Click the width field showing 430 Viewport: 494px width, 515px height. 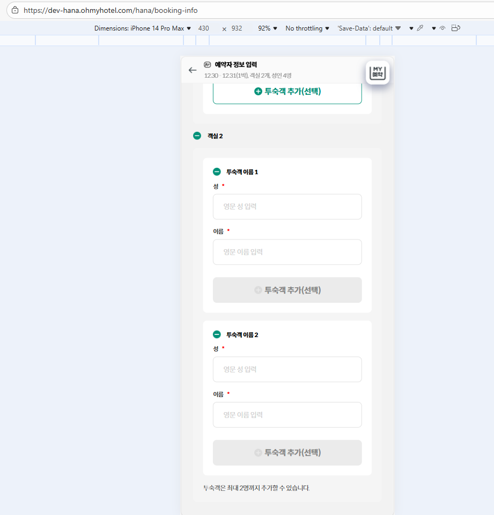[x=204, y=28]
